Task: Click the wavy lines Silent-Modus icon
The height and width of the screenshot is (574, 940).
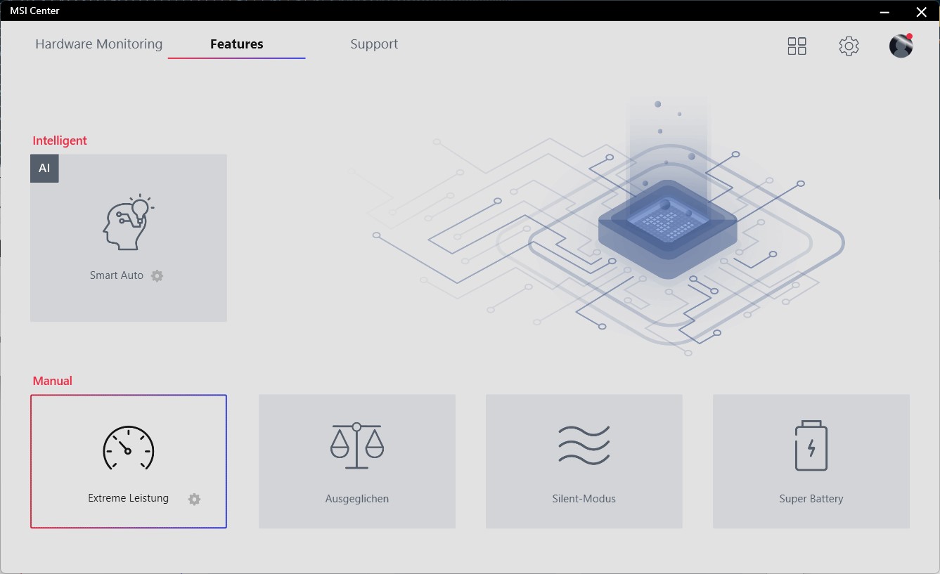Action: (x=584, y=445)
